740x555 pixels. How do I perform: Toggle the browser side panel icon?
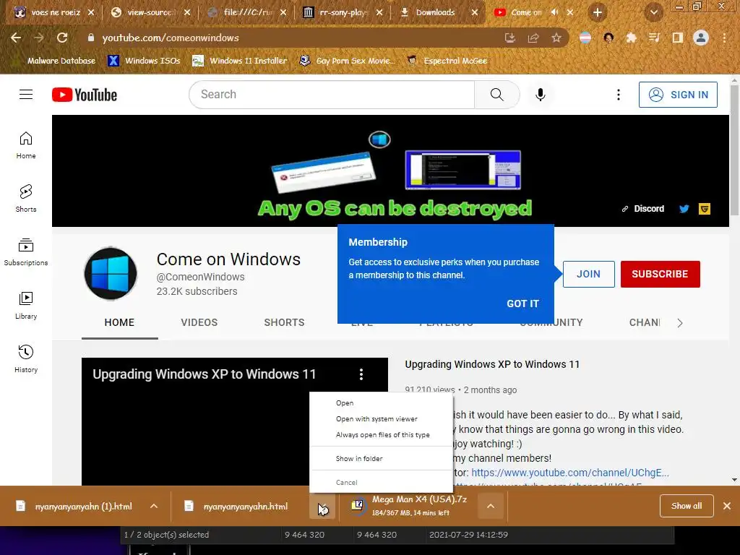(677, 38)
